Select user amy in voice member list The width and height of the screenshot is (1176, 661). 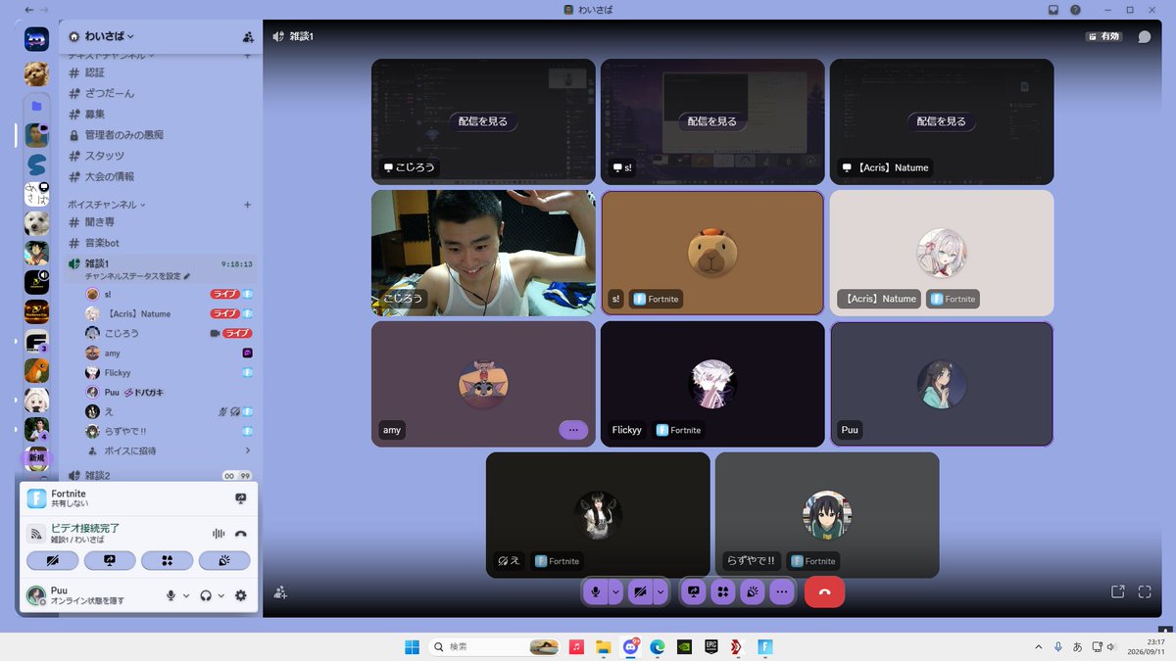pos(167,353)
